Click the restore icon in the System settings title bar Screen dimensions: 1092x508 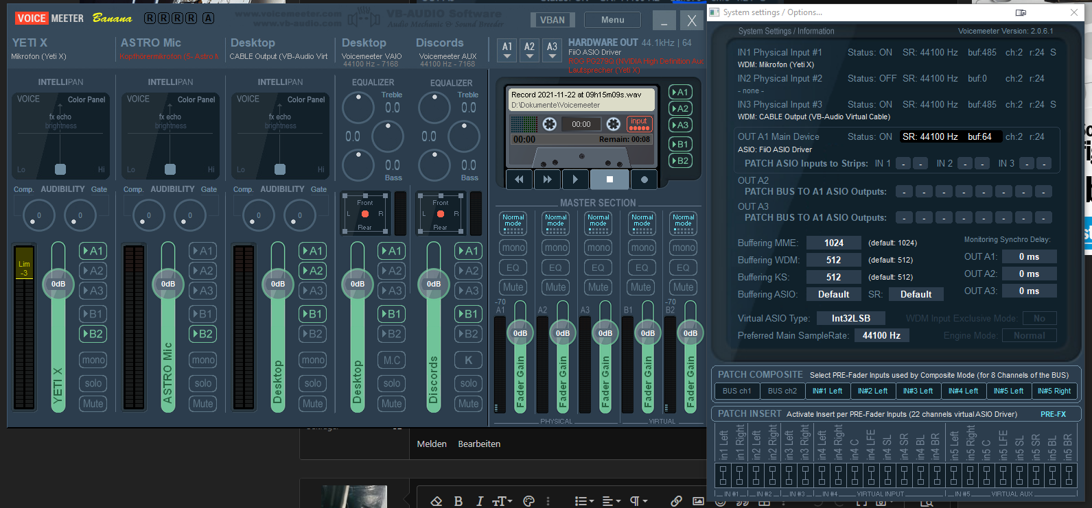coord(1021,12)
